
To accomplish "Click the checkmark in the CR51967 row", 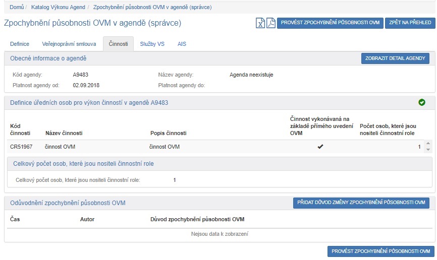I will pyautogui.click(x=320, y=147).
